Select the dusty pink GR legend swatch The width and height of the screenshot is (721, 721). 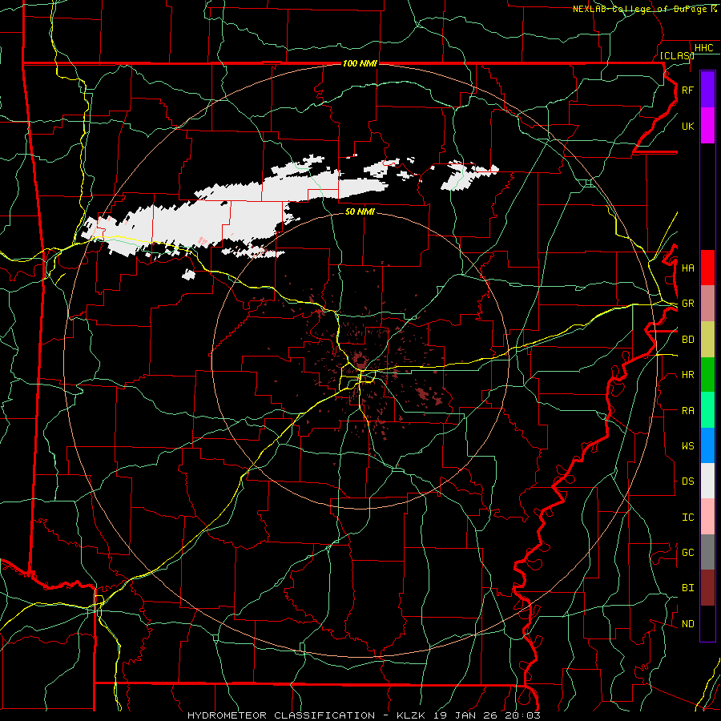tap(707, 304)
